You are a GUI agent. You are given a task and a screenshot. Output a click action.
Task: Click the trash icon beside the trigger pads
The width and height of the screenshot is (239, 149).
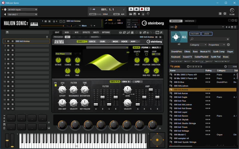(x=4, y=128)
